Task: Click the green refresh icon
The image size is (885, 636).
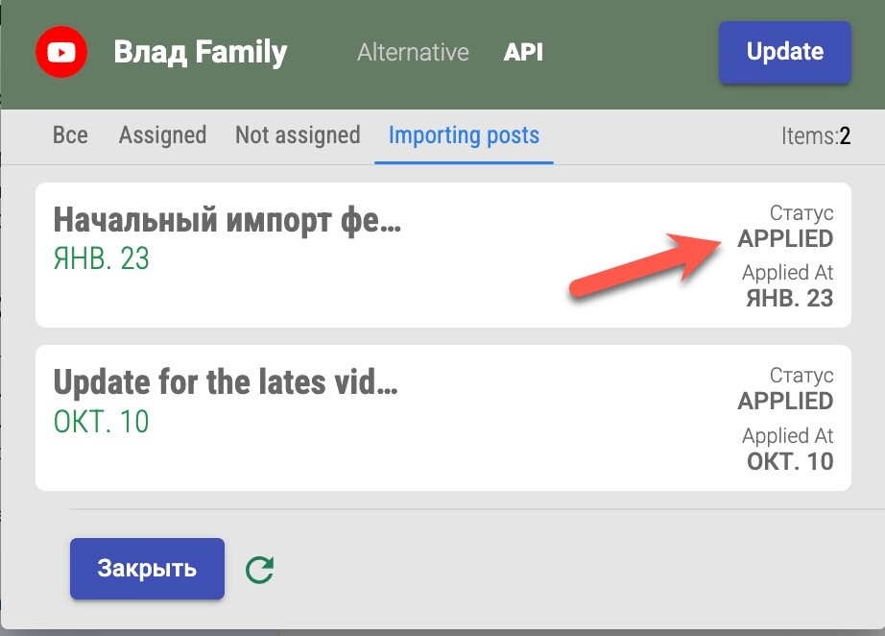Action: (259, 570)
